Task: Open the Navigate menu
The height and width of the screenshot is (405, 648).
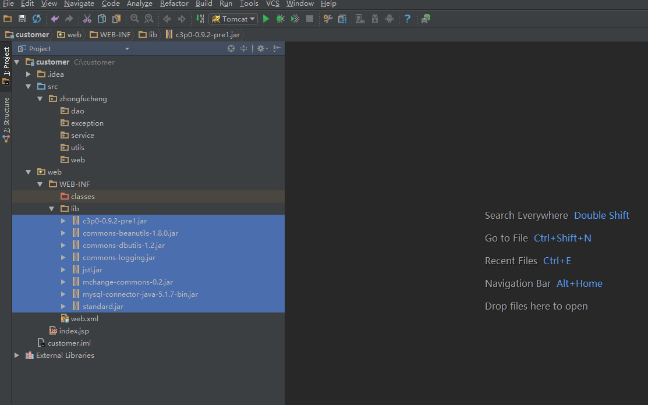Action: pyautogui.click(x=79, y=3)
